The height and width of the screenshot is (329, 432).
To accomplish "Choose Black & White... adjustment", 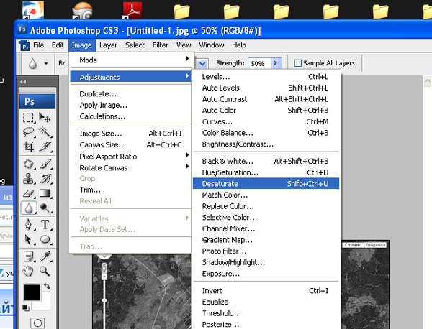I will (x=266, y=161).
